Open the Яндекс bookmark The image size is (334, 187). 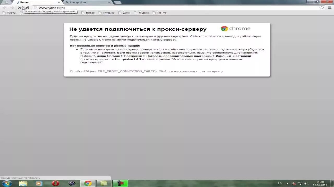coord(141,13)
